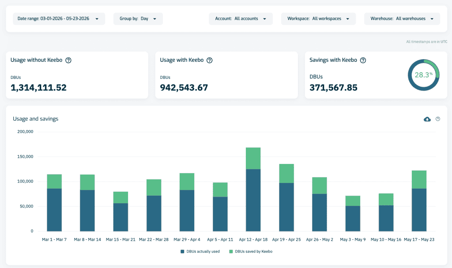Open the help icon beside Usage with Keebo
The height and width of the screenshot is (268, 452).
(x=210, y=60)
